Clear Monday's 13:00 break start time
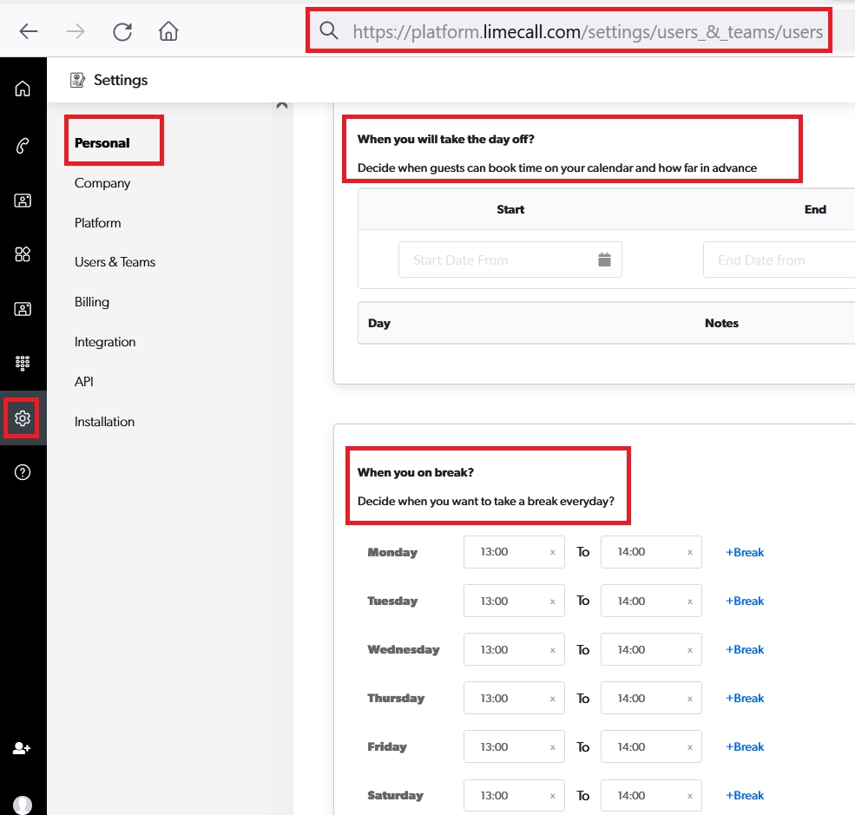Viewport: 855px width, 815px height. (552, 552)
